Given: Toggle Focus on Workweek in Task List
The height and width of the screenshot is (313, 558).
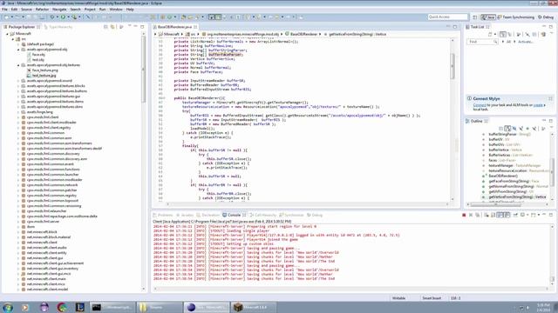Looking at the screenshot, I should click(x=519, y=35).
